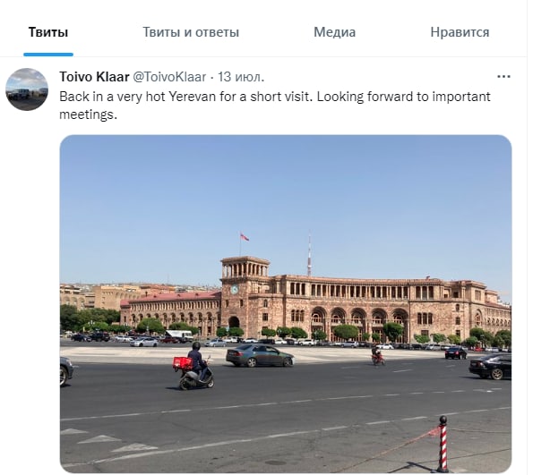Open the Toivo Klaar display name link
Image resolution: width=550 pixels, height=475 pixels.
(x=94, y=77)
